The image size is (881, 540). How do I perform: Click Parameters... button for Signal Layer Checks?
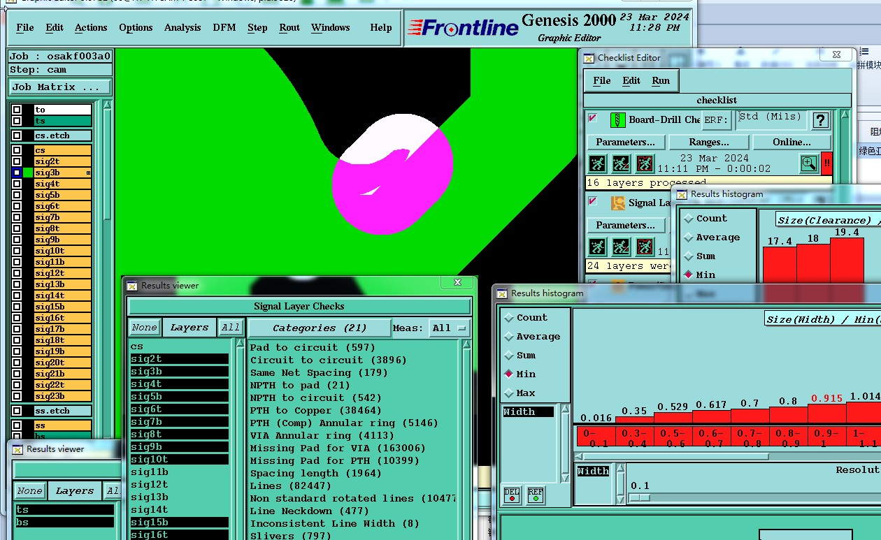point(625,225)
